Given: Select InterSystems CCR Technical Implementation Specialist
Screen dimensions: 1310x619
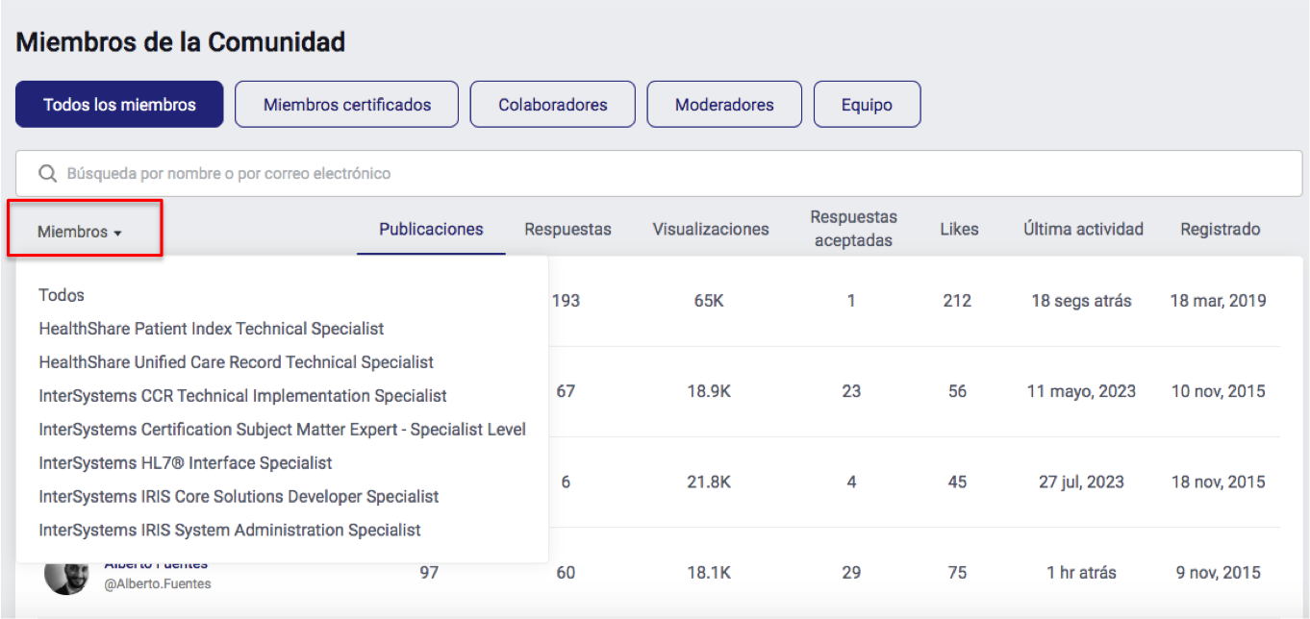Looking at the screenshot, I should point(242,396).
